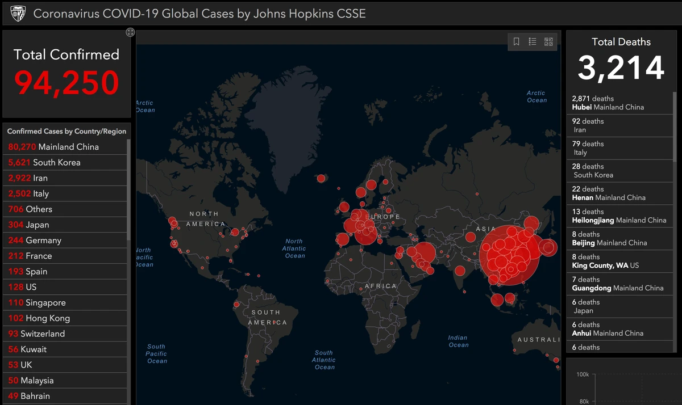
Task: Click the Total Confirmed 94,250 figure
Action: (66, 83)
